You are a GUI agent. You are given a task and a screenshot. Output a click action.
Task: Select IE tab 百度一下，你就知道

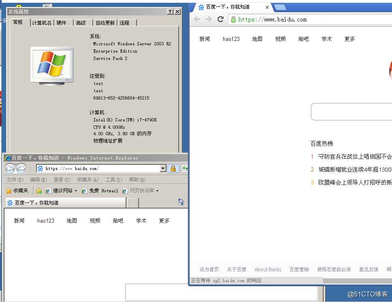(x=66, y=203)
